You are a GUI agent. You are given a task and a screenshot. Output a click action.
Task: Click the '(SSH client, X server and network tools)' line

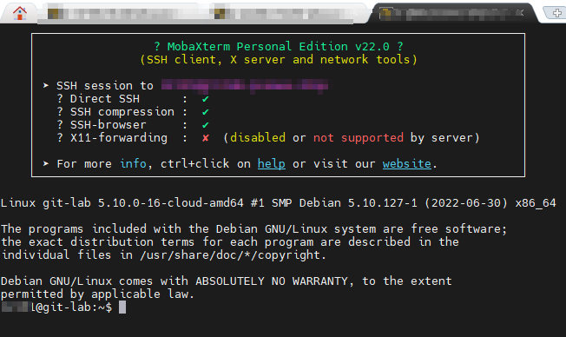(x=279, y=60)
